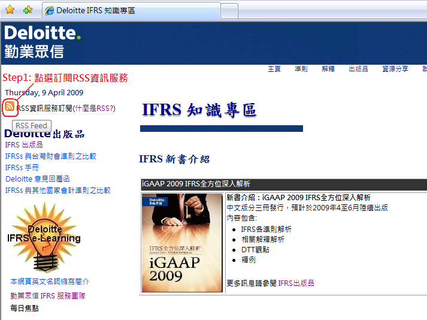
Task: Open the Deloitte 意見回覆函 link
Action: coord(38,179)
